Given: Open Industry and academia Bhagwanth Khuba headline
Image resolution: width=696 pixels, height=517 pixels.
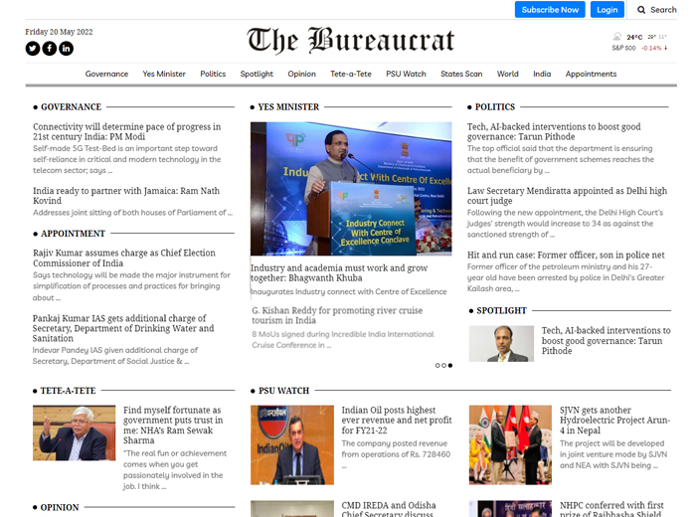Looking at the screenshot, I should click(x=339, y=273).
